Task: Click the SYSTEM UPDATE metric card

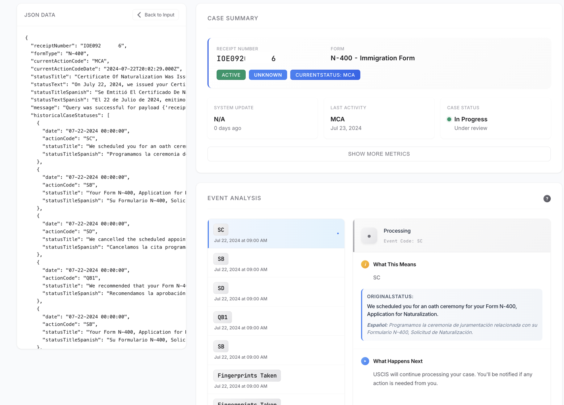Action: [x=262, y=118]
